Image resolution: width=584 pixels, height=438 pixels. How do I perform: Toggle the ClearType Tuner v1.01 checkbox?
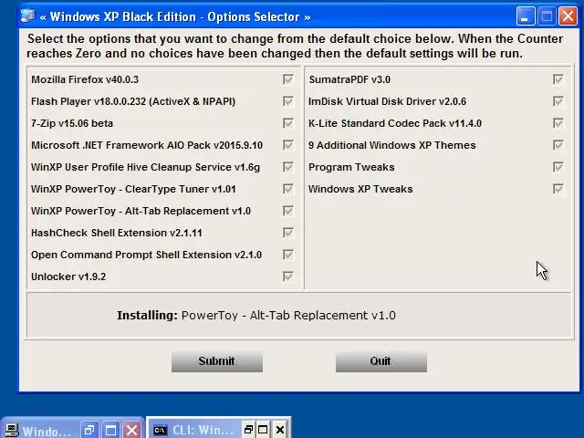(288, 189)
